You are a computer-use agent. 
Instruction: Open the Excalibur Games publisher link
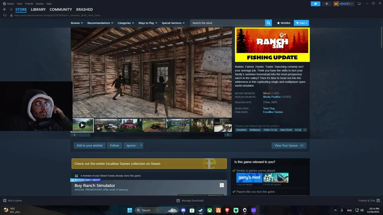(x=273, y=112)
